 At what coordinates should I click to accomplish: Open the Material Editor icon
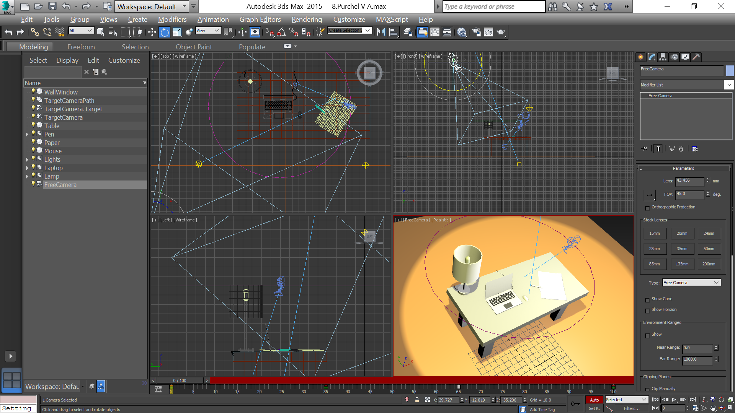point(462,32)
